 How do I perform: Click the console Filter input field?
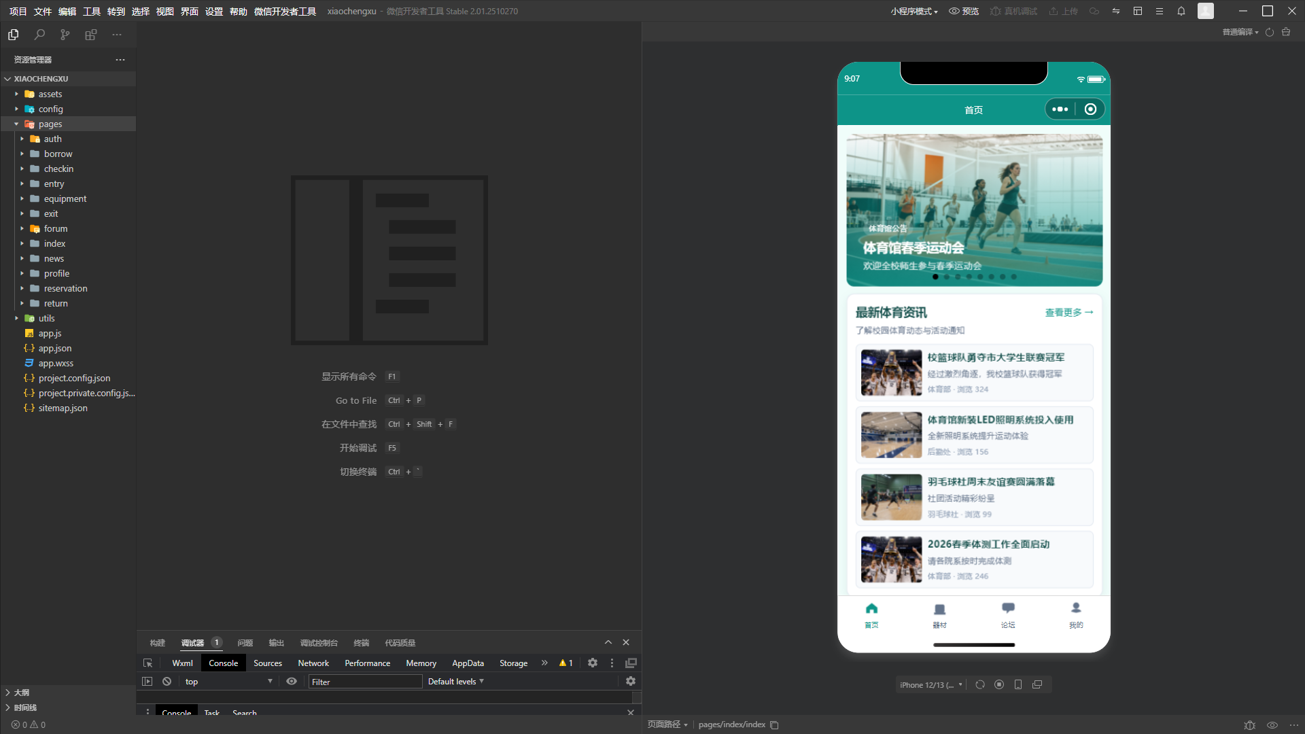coord(365,682)
